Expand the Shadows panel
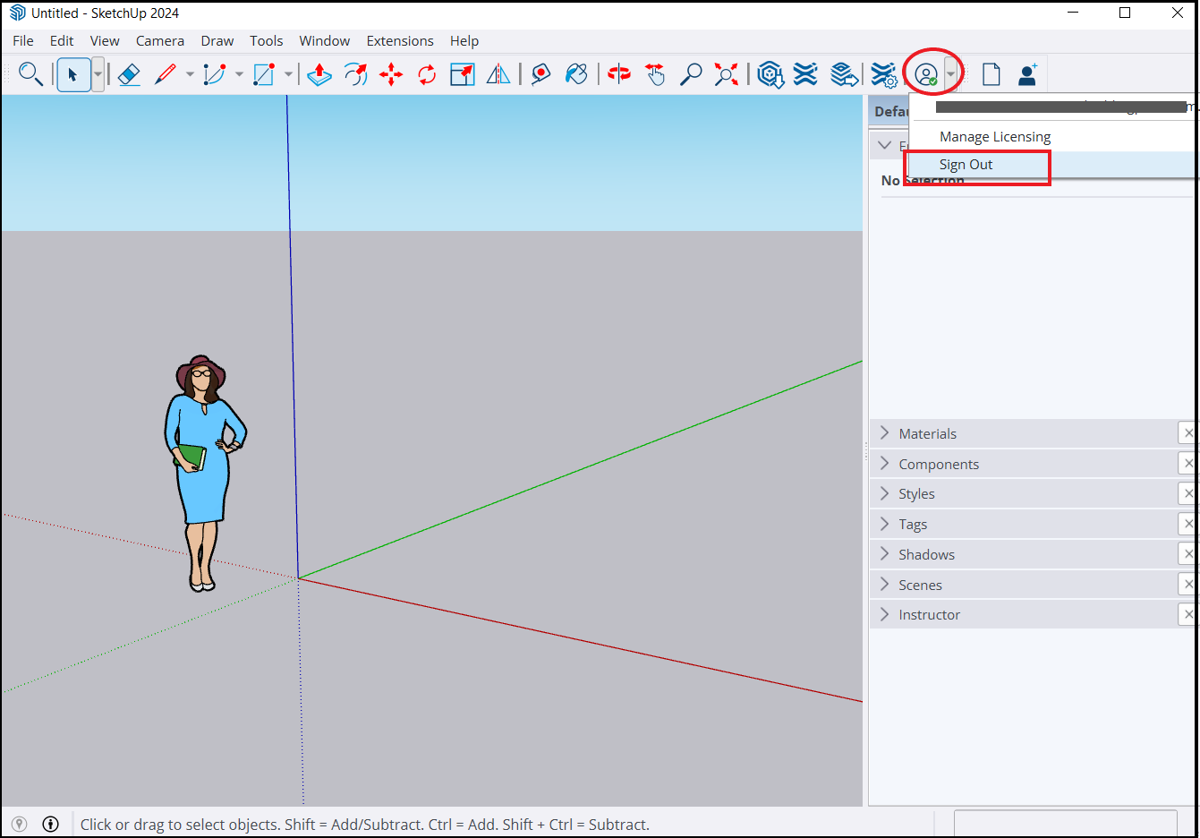 (926, 555)
